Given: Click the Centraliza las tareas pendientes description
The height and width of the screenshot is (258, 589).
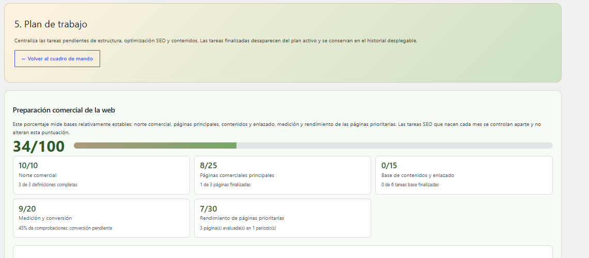Looking at the screenshot, I should coord(216,41).
